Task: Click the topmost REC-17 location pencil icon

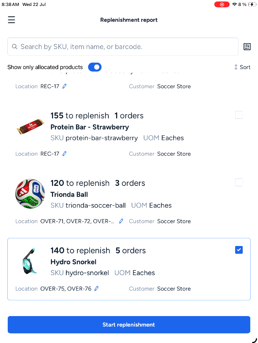Action: click(x=64, y=86)
